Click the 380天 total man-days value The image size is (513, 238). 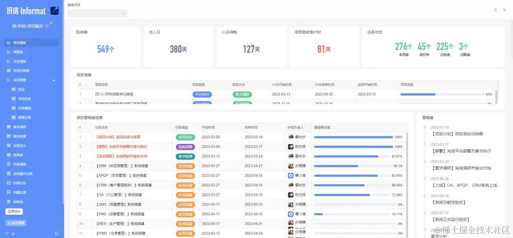click(178, 49)
